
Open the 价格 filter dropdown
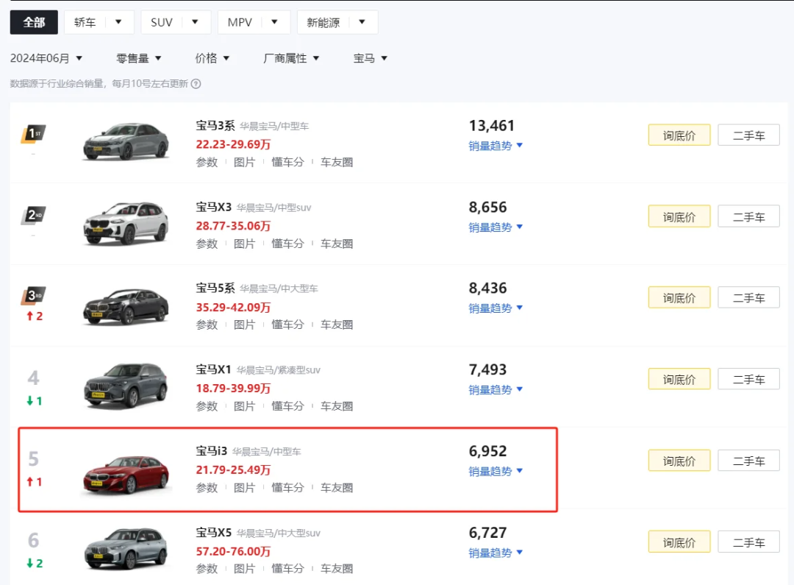click(x=212, y=58)
